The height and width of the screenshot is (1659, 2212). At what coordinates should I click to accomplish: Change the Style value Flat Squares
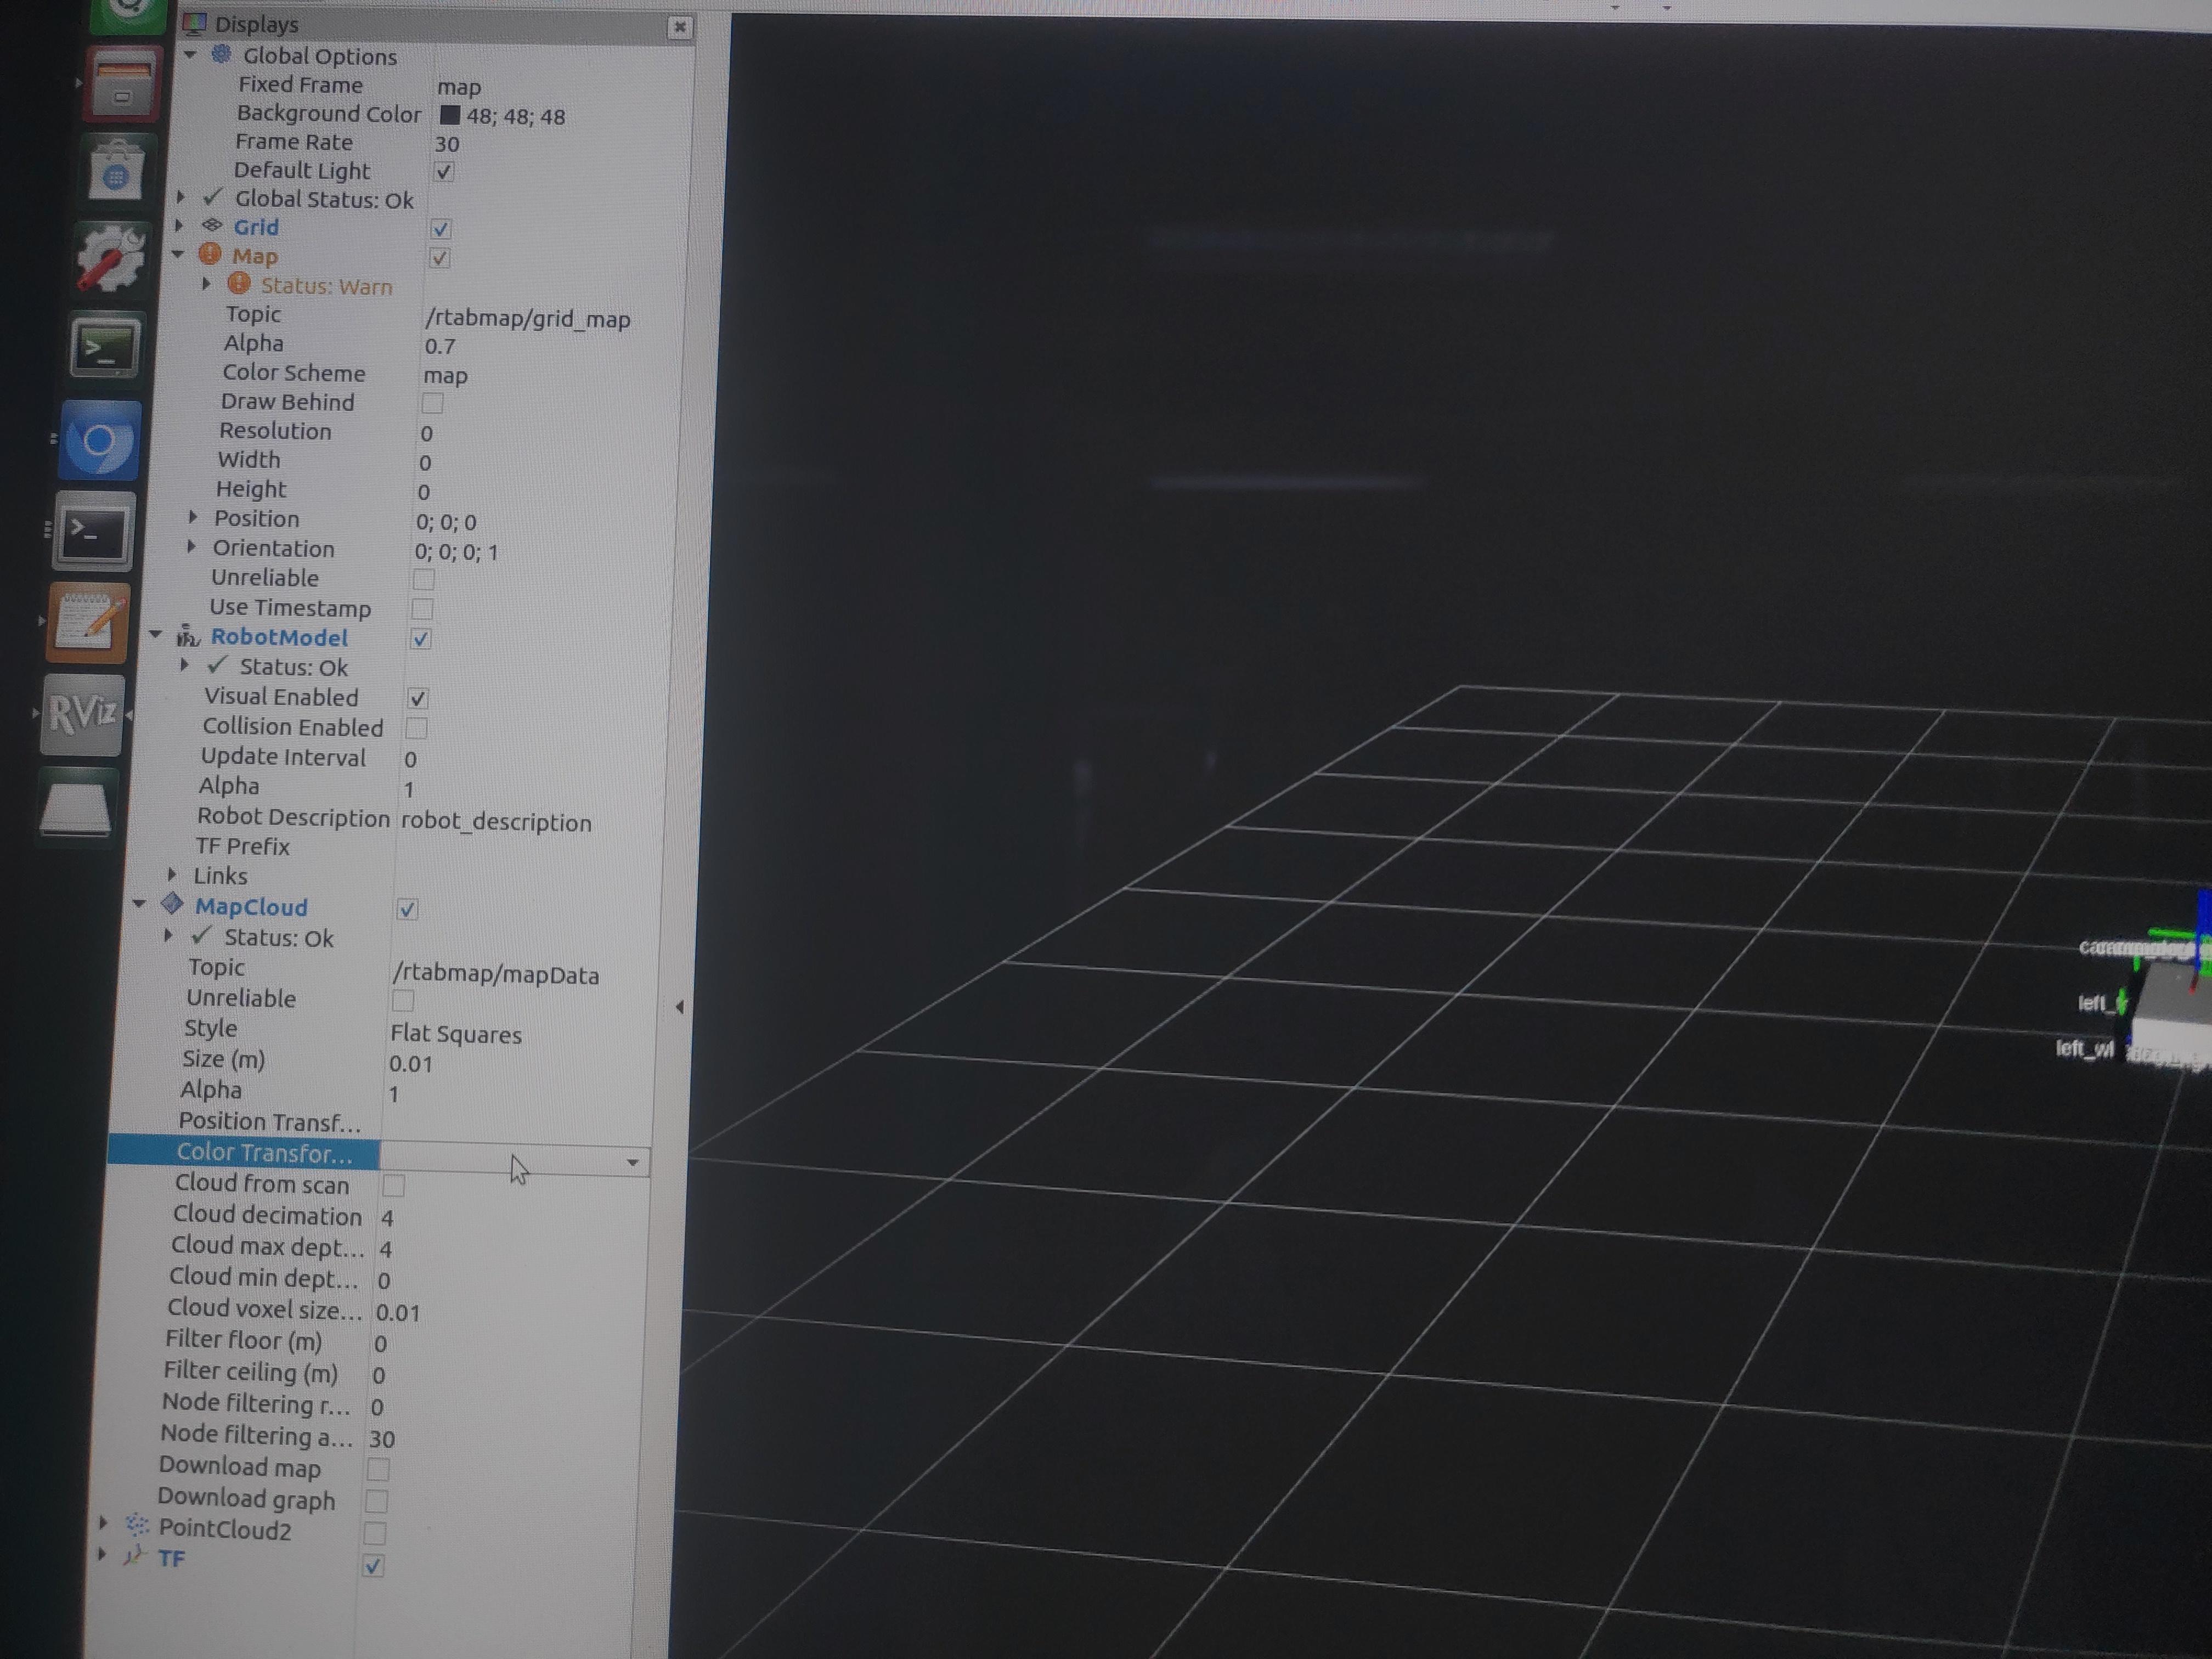tap(456, 1034)
